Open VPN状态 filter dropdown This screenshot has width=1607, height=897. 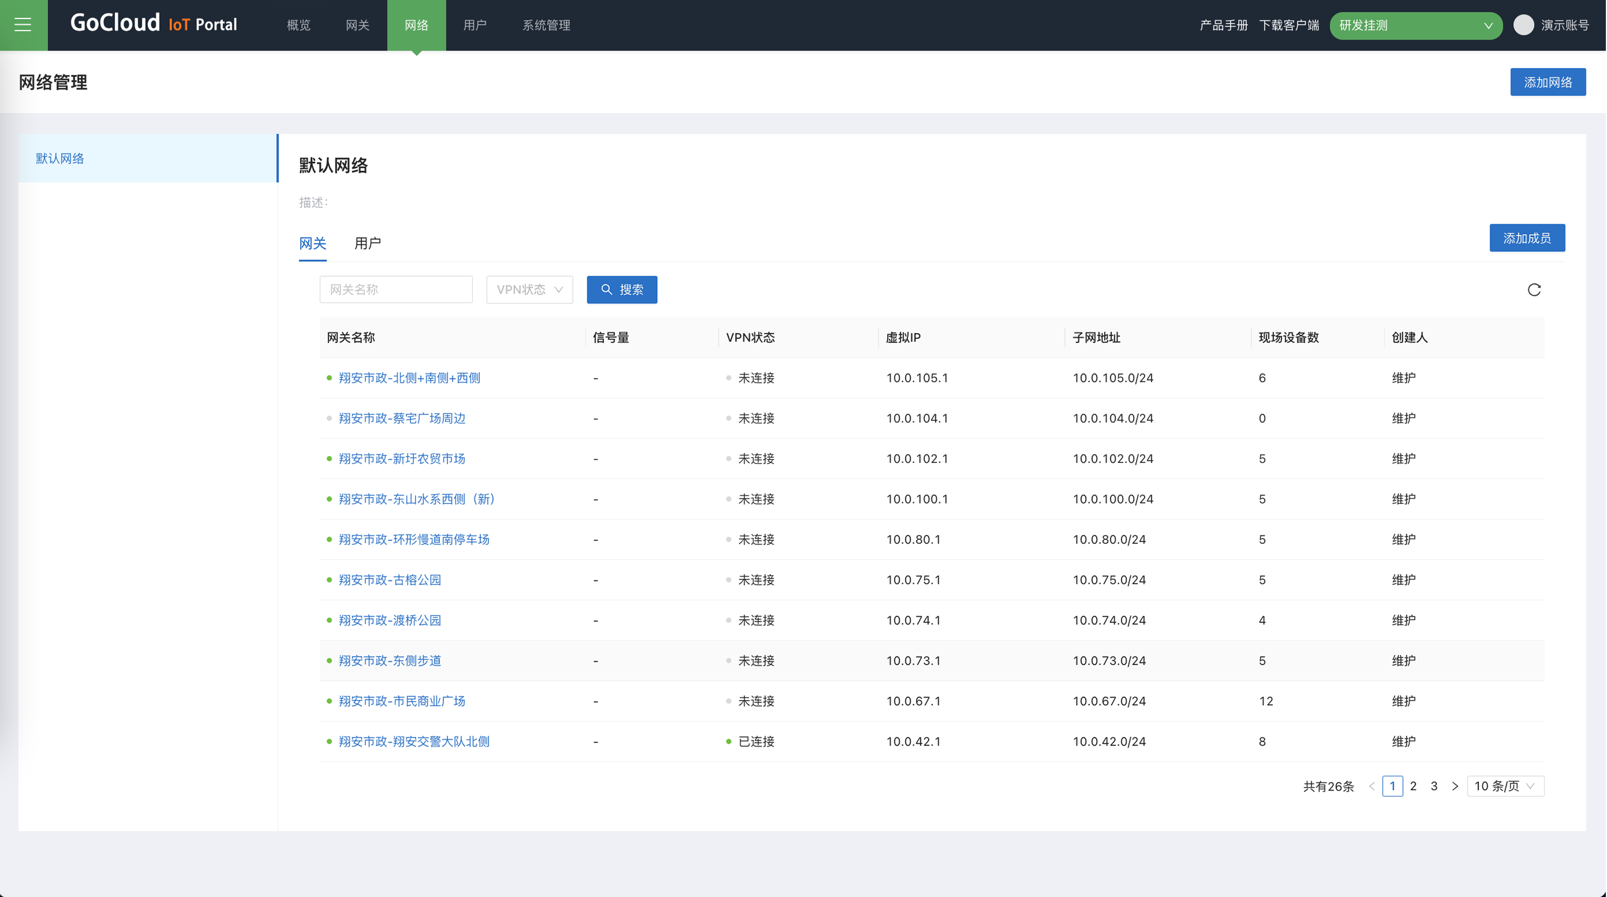click(x=529, y=290)
